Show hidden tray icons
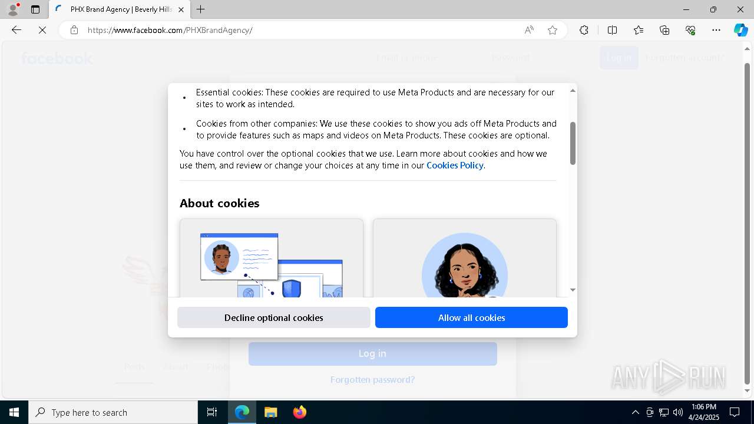 [635, 412]
